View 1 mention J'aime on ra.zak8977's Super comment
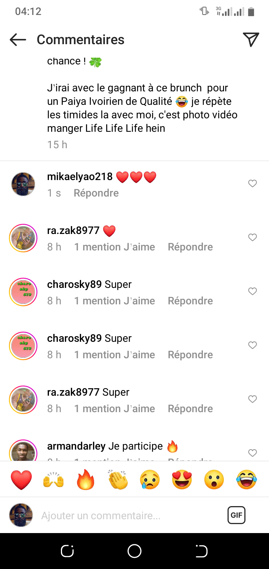The image size is (269, 569). coord(114,409)
